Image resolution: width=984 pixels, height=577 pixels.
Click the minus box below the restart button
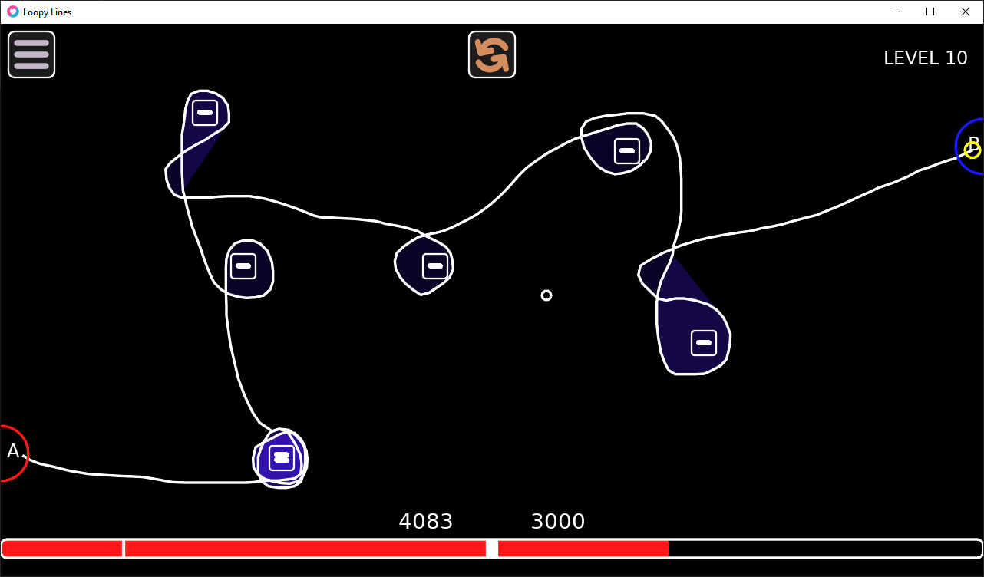pyautogui.click(x=435, y=266)
